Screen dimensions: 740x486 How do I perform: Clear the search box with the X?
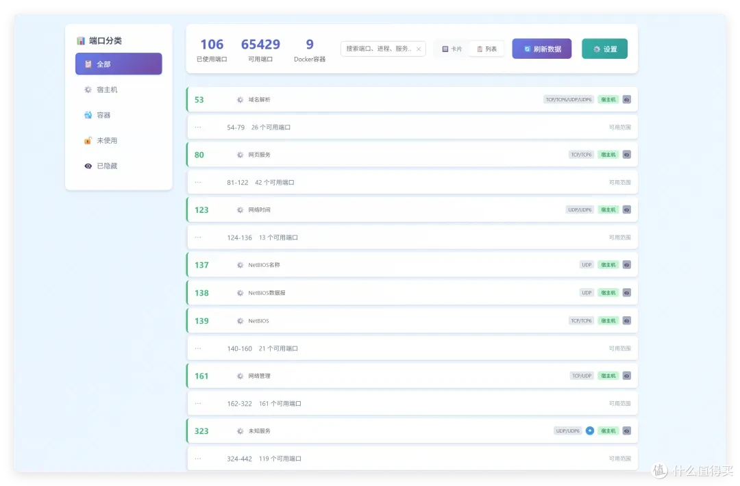point(419,49)
